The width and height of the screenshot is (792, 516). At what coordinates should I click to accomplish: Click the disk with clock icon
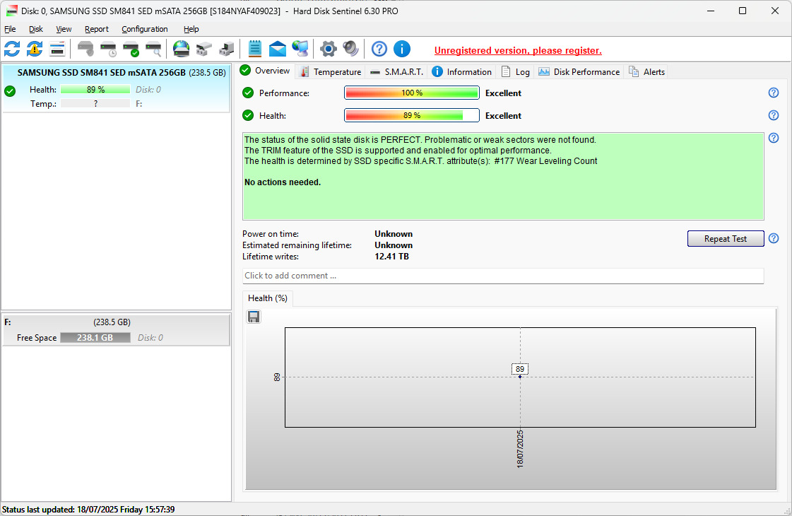point(108,49)
